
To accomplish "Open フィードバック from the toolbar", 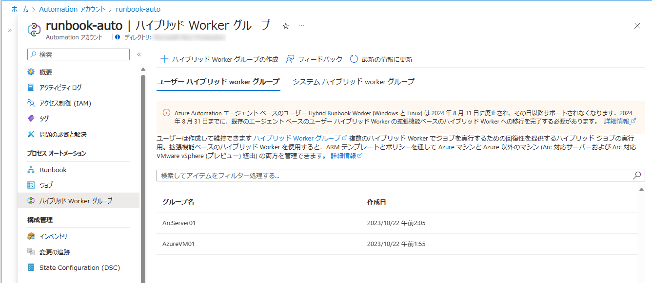I will (315, 59).
